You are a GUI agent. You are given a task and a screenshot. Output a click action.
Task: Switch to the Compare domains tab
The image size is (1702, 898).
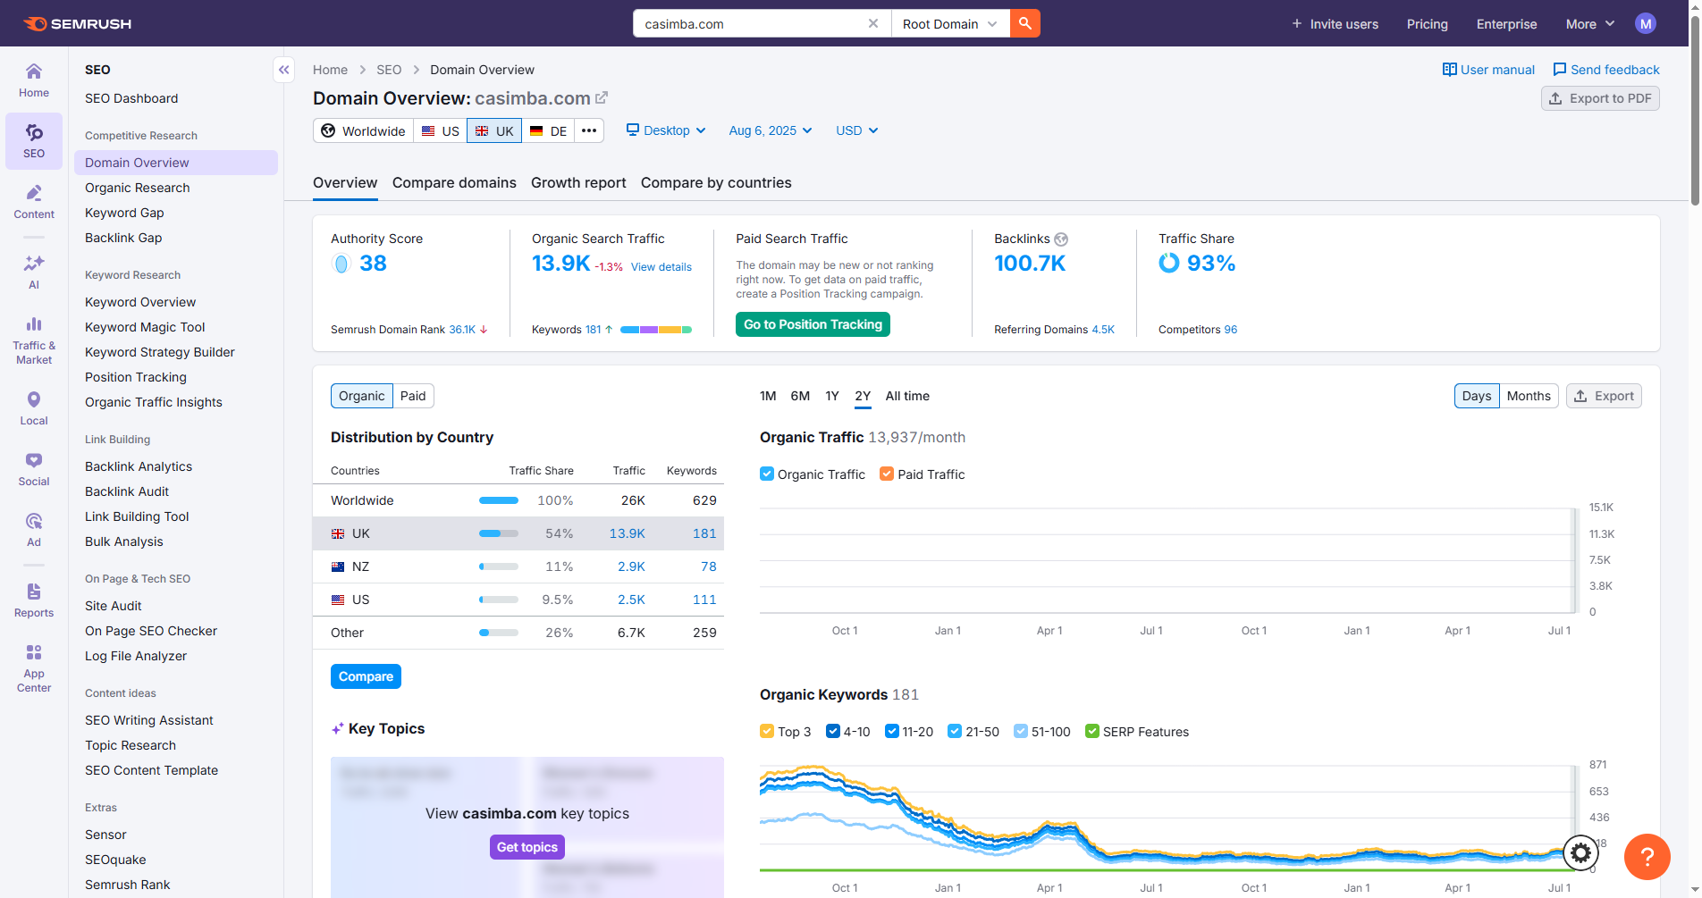point(454,182)
